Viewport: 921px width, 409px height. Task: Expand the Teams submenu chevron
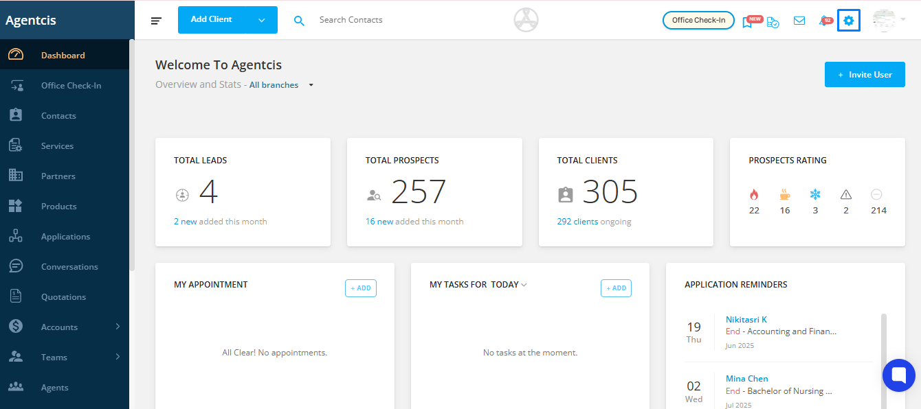click(118, 357)
